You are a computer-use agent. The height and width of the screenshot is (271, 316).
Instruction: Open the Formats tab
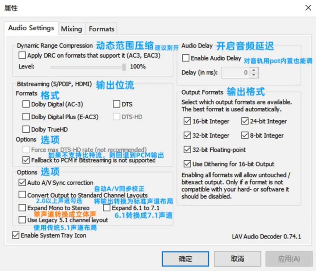point(101,29)
